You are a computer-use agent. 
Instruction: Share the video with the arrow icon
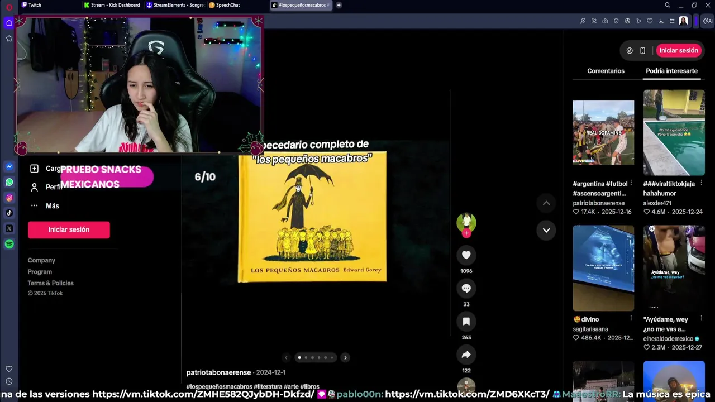(466, 355)
